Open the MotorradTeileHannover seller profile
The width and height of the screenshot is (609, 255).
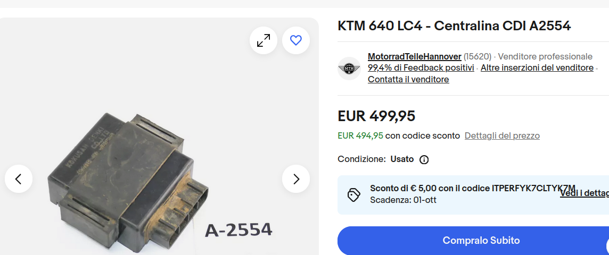414,57
